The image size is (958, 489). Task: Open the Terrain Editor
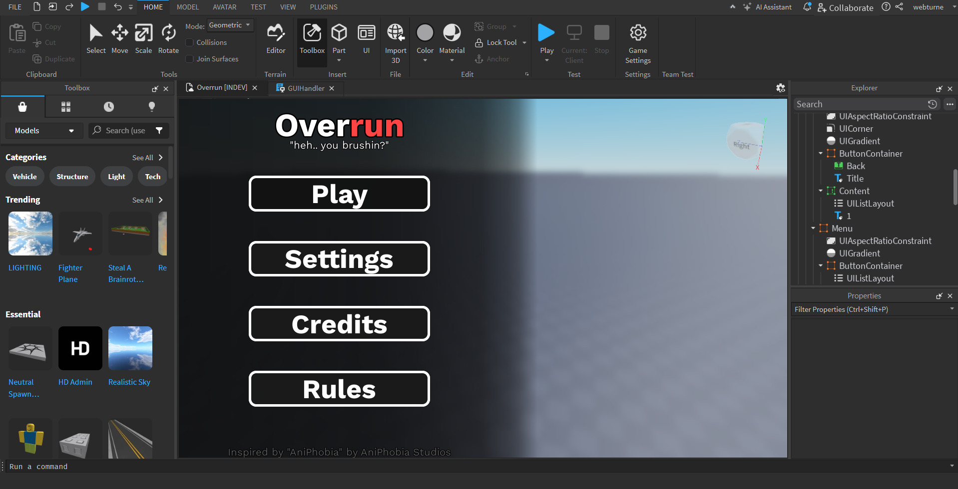276,39
